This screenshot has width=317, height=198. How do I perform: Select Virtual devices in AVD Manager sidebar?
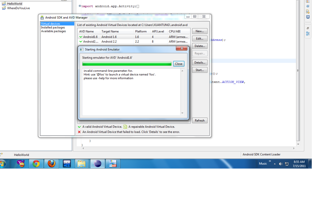(57, 24)
